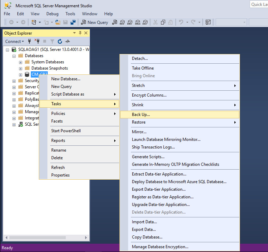Click the Copy icon in toolbar
Screen dimensions: 268x252
point(163,22)
